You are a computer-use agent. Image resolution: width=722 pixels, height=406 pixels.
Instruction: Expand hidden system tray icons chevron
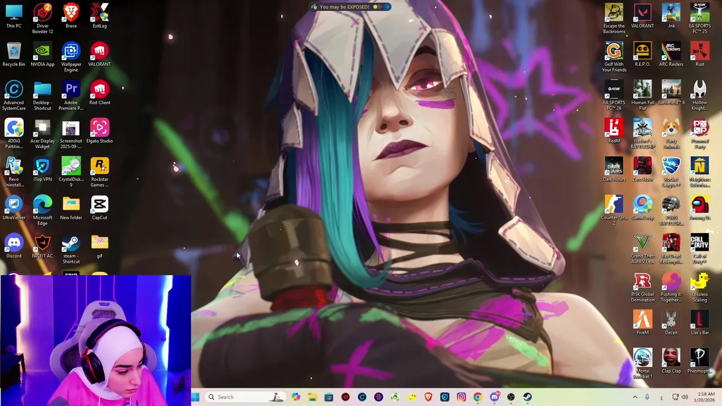[635, 397]
